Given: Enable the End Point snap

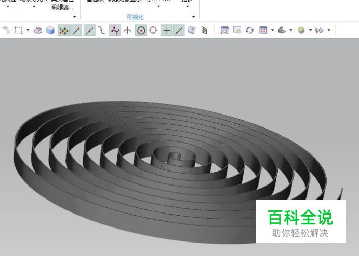Looking at the screenshot, I should tap(77, 31).
